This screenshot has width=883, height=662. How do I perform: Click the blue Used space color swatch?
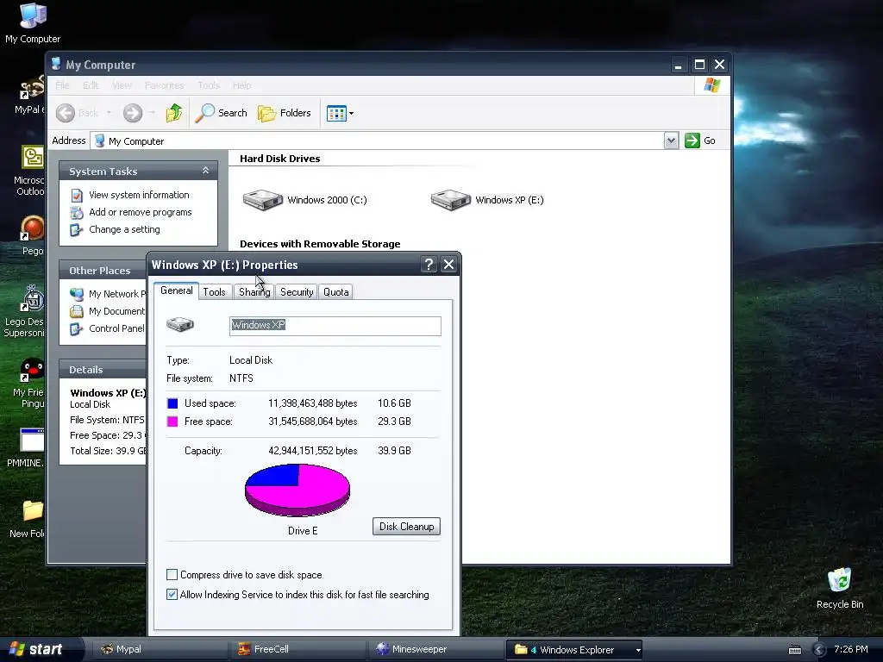(172, 403)
